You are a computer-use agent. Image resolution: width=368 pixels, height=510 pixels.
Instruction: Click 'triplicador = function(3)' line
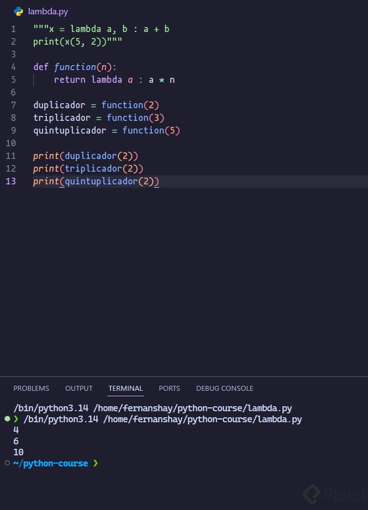point(99,118)
